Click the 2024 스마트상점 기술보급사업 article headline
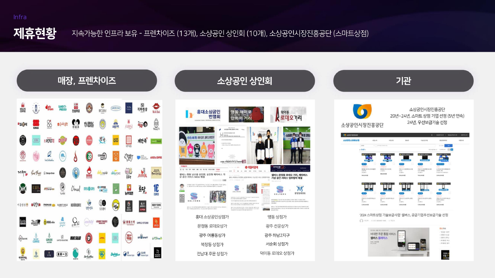 coord(404,215)
